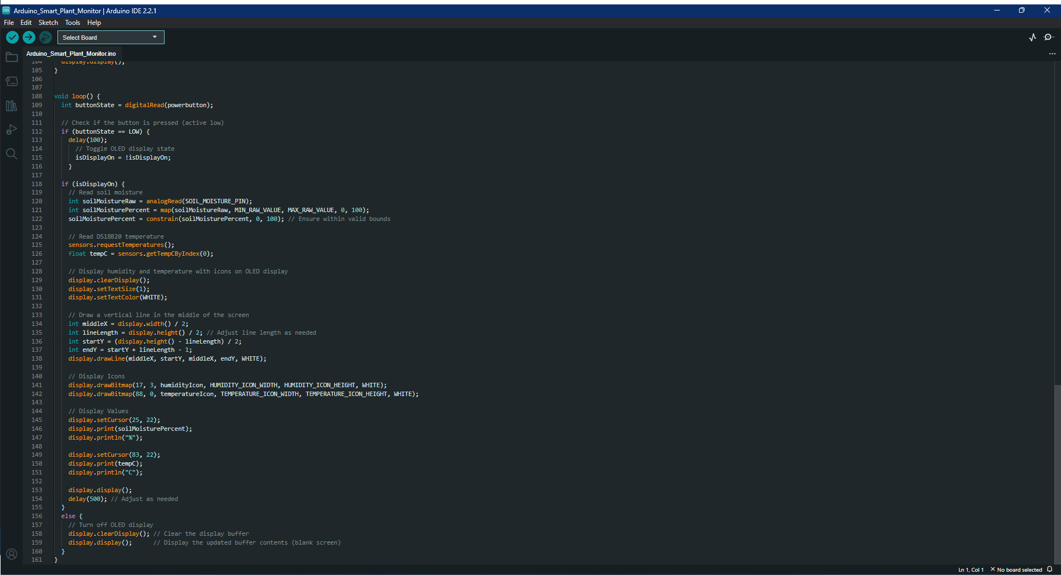Open the Select Board dropdown
This screenshot has height=575, width=1061.
pyautogui.click(x=110, y=38)
